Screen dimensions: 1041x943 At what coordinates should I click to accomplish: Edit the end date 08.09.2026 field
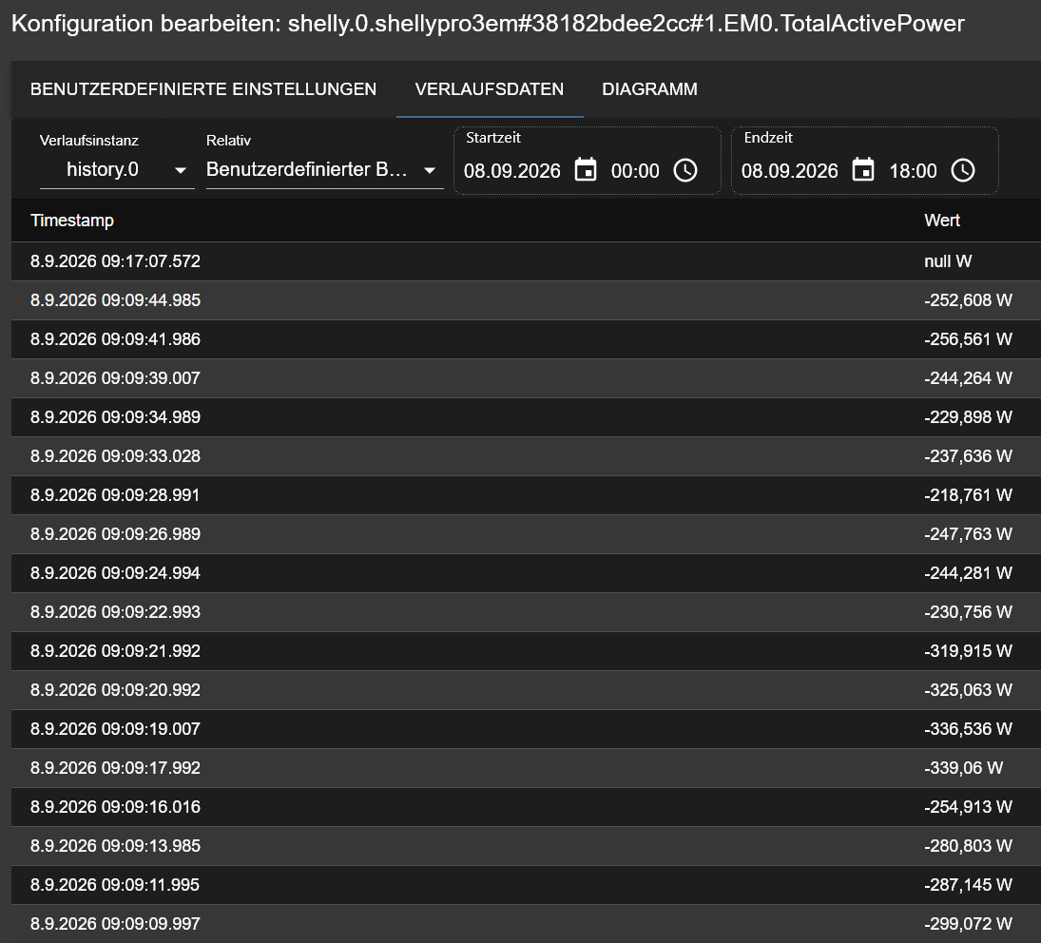tap(789, 171)
